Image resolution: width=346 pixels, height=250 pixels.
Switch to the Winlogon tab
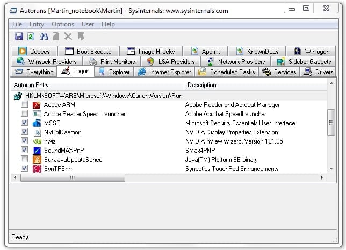pos(311,51)
